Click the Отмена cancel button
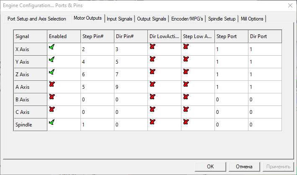The width and height of the screenshot is (297, 175). pyautogui.click(x=244, y=166)
